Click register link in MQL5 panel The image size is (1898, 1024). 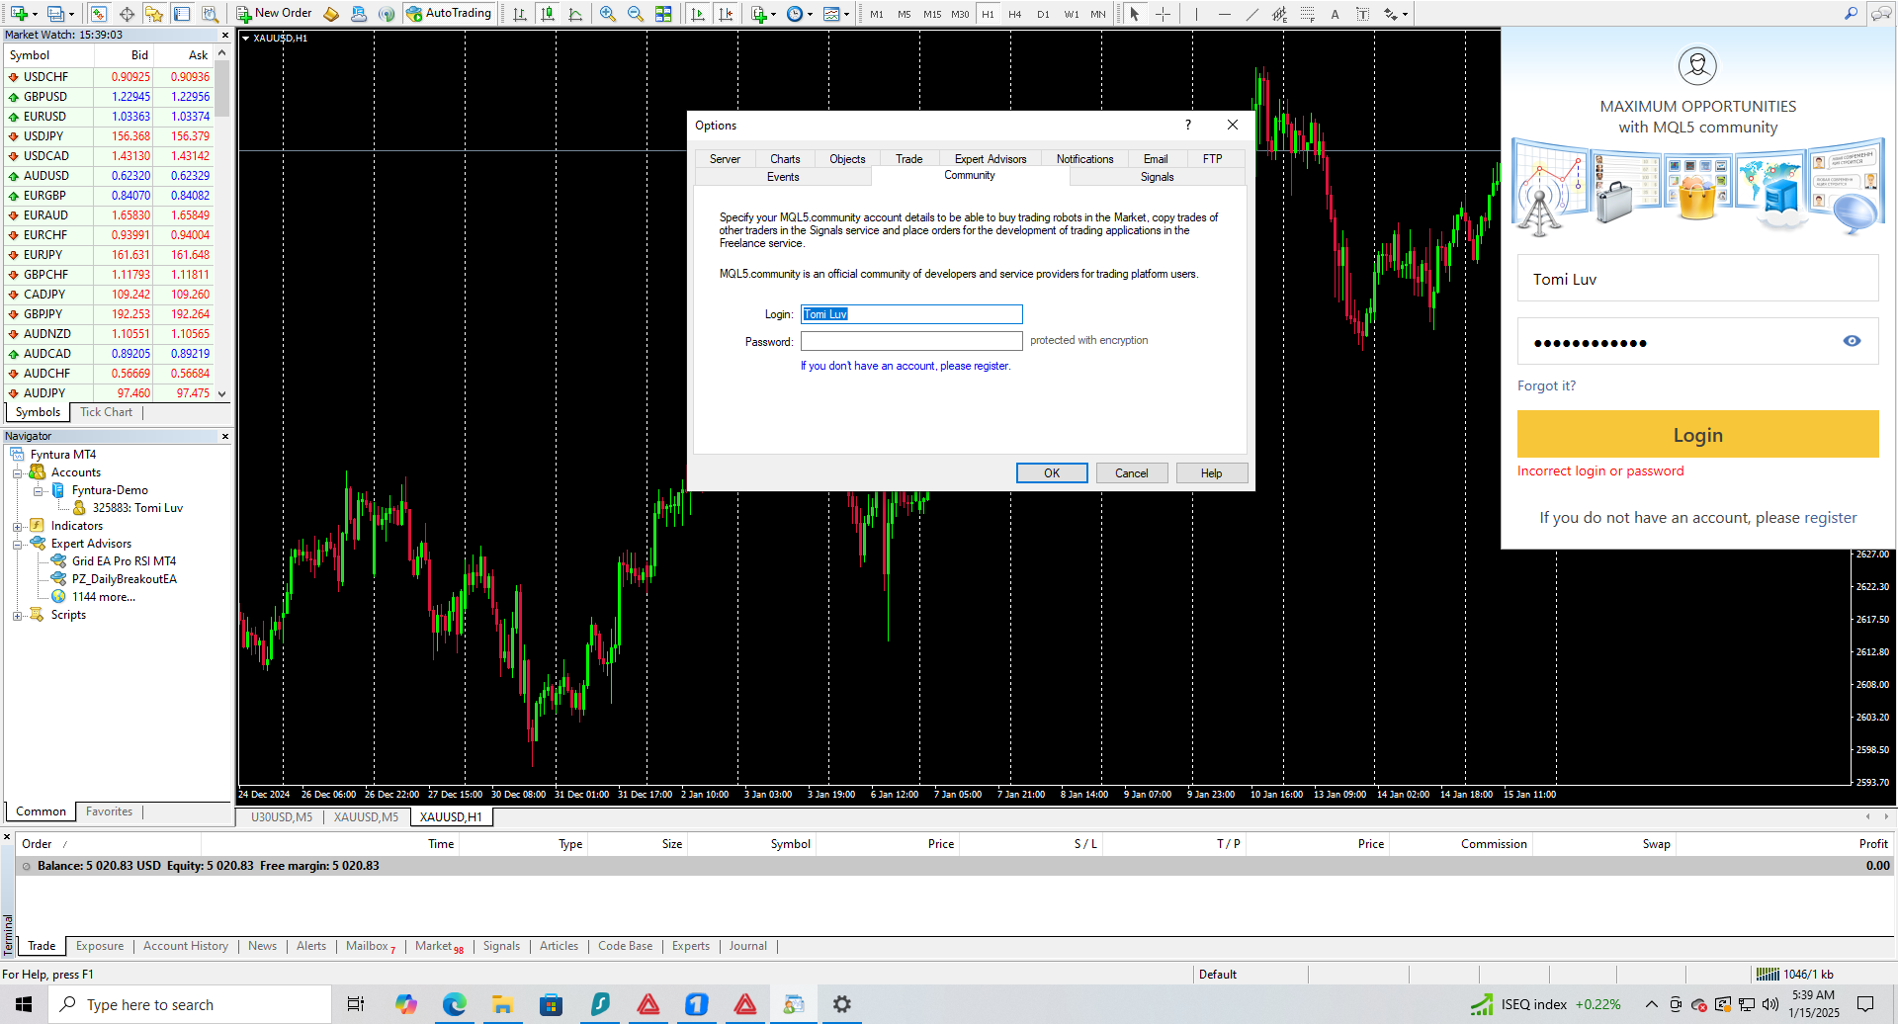point(1830,518)
